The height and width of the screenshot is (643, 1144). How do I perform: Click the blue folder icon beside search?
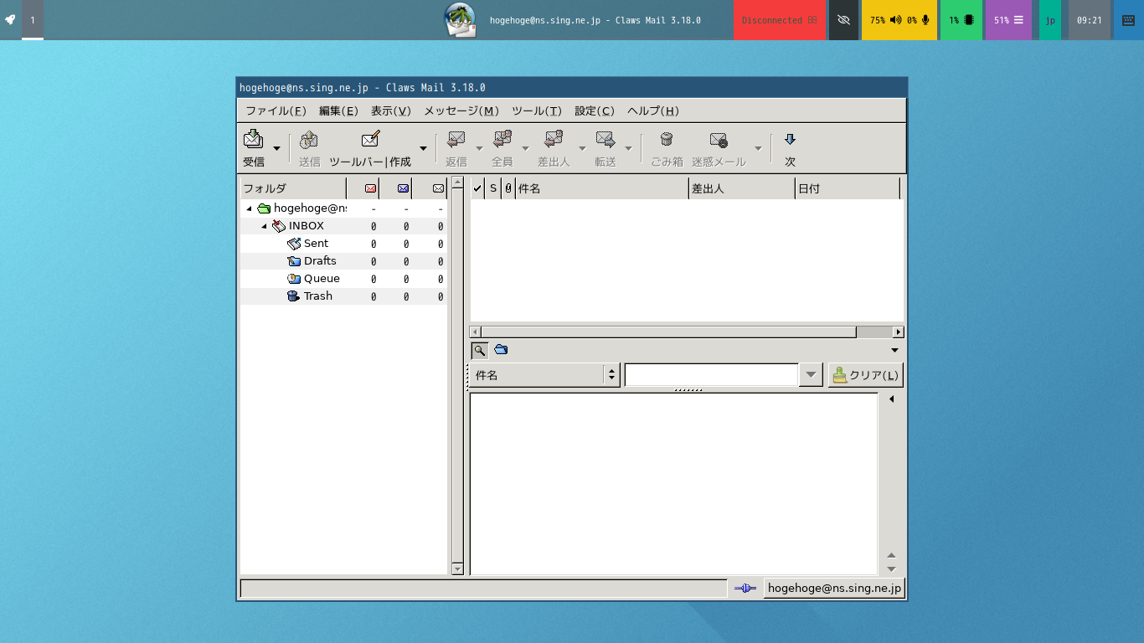coord(501,349)
